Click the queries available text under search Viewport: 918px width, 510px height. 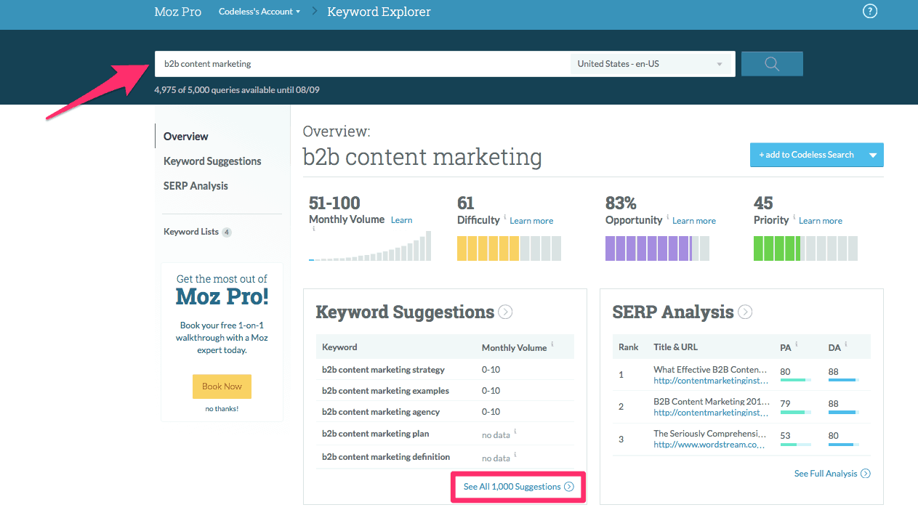(x=237, y=90)
